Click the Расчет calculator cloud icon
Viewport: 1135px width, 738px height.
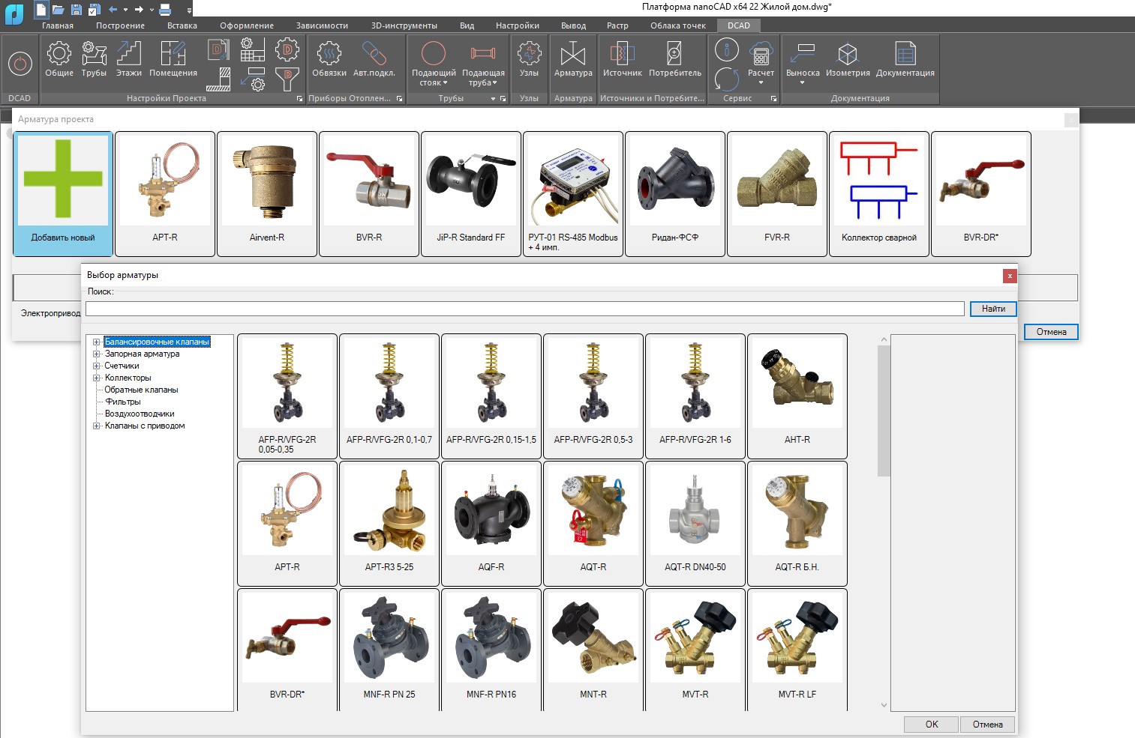(761, 54)
